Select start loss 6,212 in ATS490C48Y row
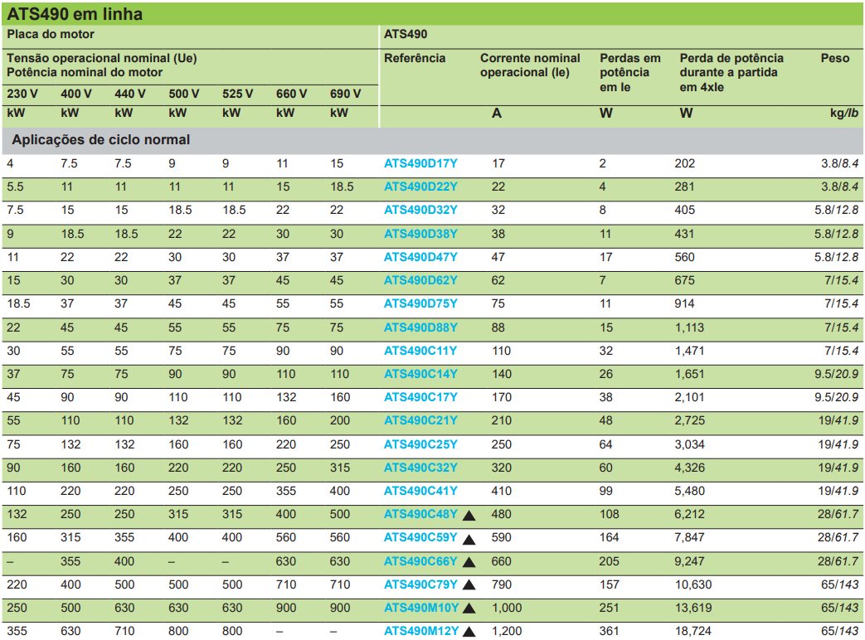The width and height of the screenshot is (865, 640). click(689, 514)
